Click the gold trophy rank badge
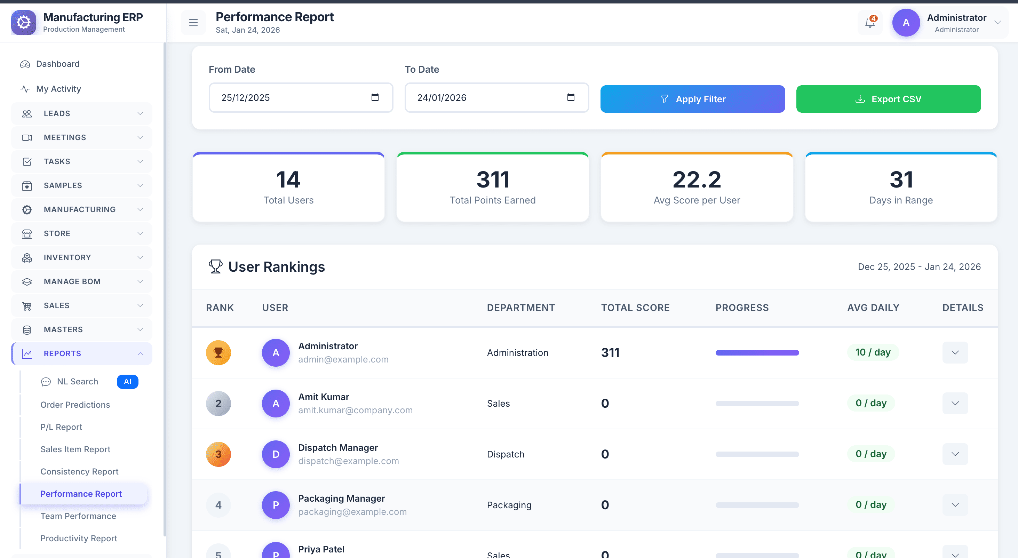1018x558 pixels. (x=218, y=352)
